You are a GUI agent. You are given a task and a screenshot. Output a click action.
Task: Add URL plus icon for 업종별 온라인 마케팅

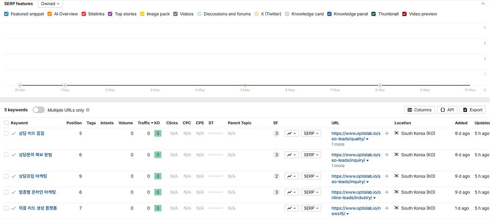(x=387, y=192)
